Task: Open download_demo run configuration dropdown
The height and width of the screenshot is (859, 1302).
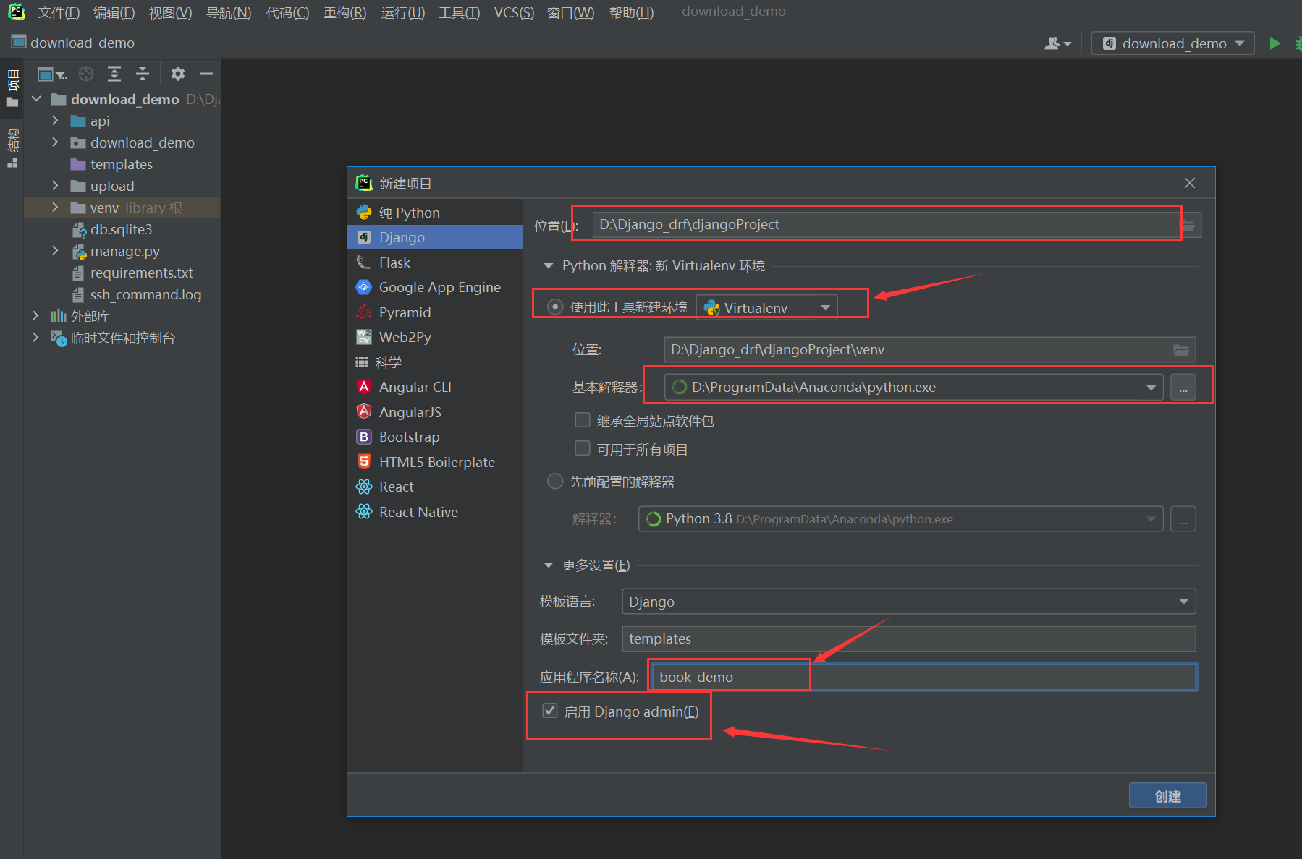Action: [1172, 43]
